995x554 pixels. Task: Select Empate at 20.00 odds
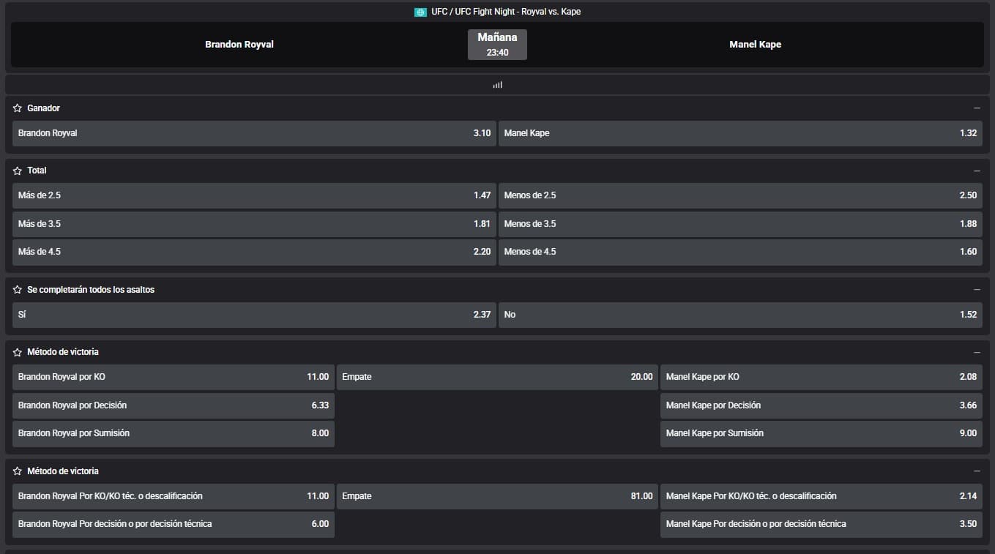click(497, 377)
